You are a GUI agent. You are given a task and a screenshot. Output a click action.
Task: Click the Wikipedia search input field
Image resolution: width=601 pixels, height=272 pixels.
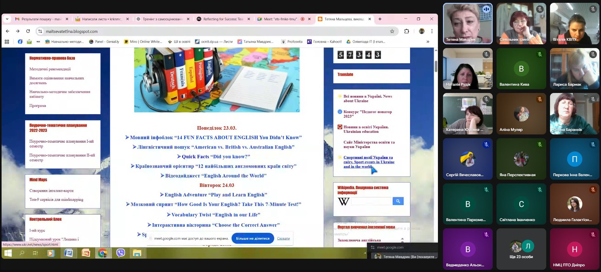pos(371,201)
